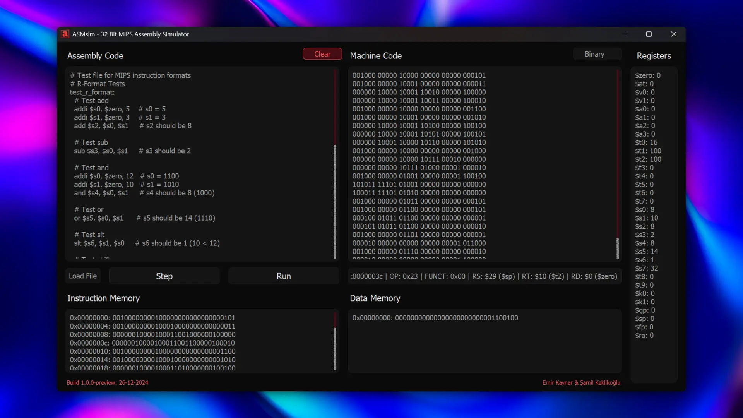
Task: Click instruction memory address 0x00000014
Action: tap(152, 360)
